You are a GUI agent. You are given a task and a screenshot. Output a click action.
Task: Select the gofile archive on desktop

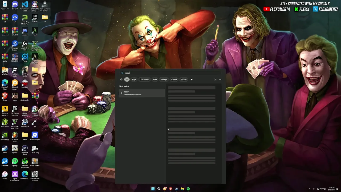[x=5, y=58]
